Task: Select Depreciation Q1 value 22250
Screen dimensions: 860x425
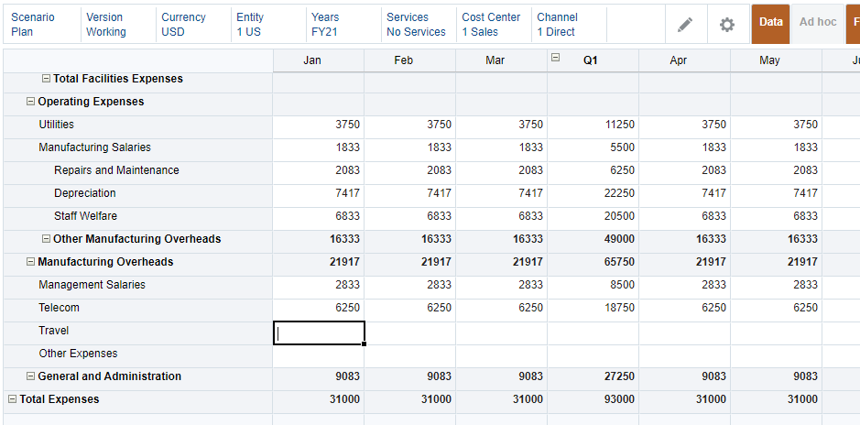Action: click(x=593, y=196)
